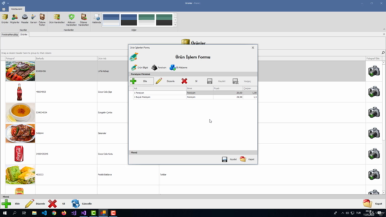Select the '1 Buçuk Porsiyon' row
This screenshot has width=386, height=217.
[193, 97]
